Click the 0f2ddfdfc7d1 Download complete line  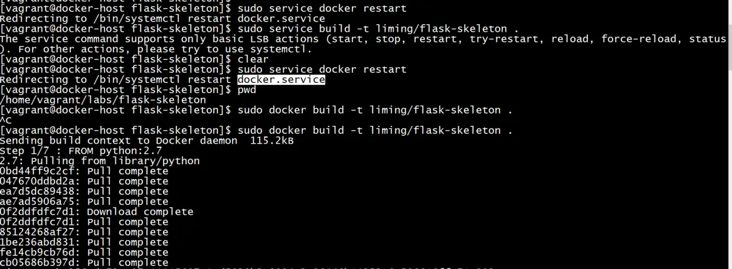point(97,212)
